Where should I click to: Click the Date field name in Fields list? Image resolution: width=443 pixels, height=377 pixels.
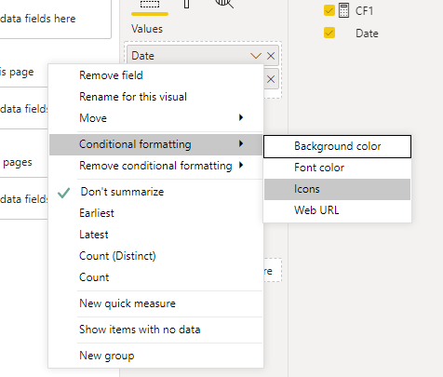367,34
